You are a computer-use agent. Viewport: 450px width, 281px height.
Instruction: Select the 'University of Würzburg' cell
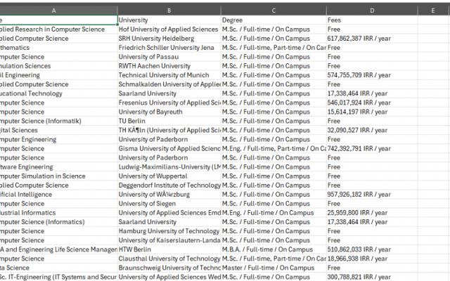click(x=169, y=195)
